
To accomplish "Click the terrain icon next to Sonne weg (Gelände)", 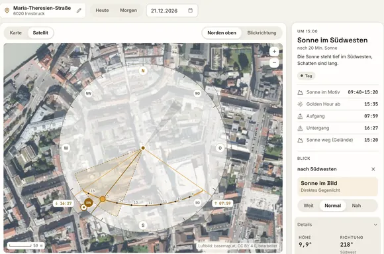I will tap(300, 140).
